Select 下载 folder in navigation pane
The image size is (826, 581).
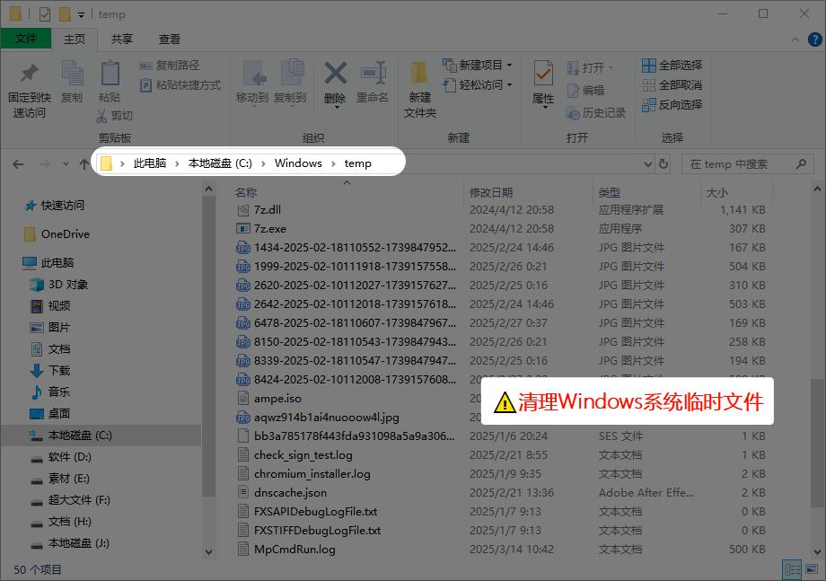coord(59,370)
